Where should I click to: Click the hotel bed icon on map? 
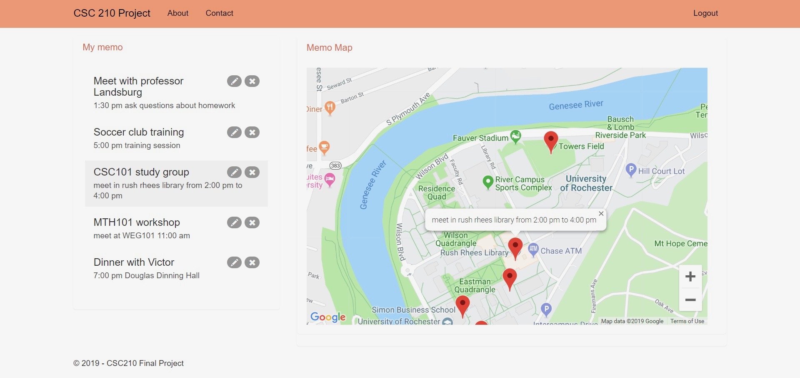click(x=330, y=180)
